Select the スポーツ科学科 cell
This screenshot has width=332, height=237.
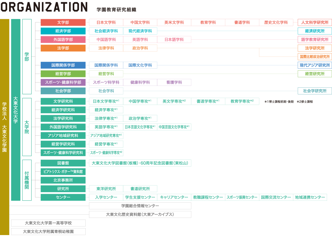click(106, 83)
